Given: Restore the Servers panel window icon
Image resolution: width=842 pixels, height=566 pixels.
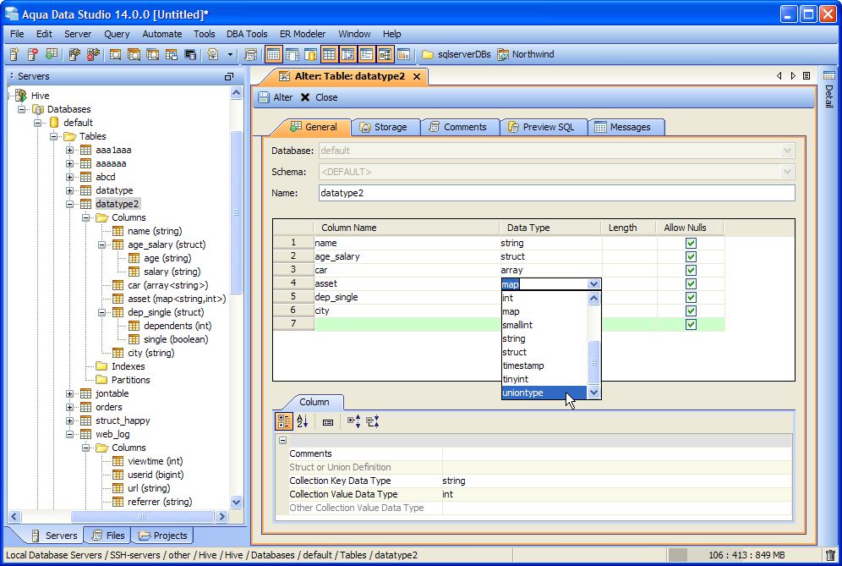Looking at the screenshot, I should pyautogui.click(x=229, y=77).
